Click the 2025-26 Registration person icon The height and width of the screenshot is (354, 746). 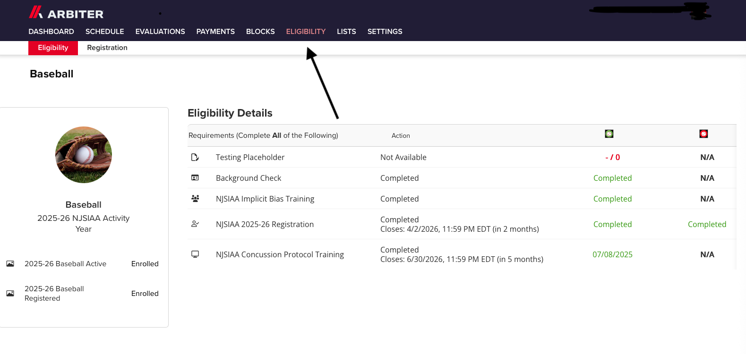tap(195, 224)
